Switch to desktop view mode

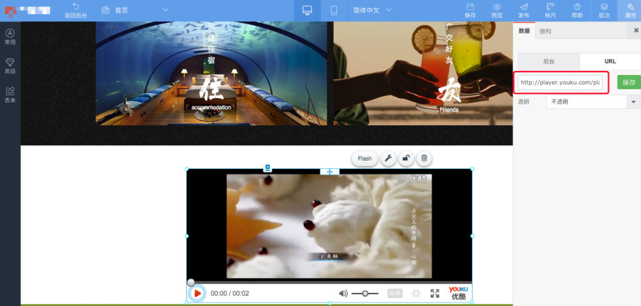coord(307,10)
